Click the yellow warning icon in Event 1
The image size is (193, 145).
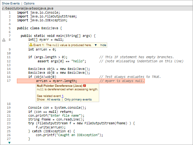(31, 45)
